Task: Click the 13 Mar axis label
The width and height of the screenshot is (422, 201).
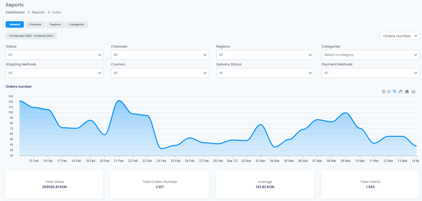Action: 402,161
